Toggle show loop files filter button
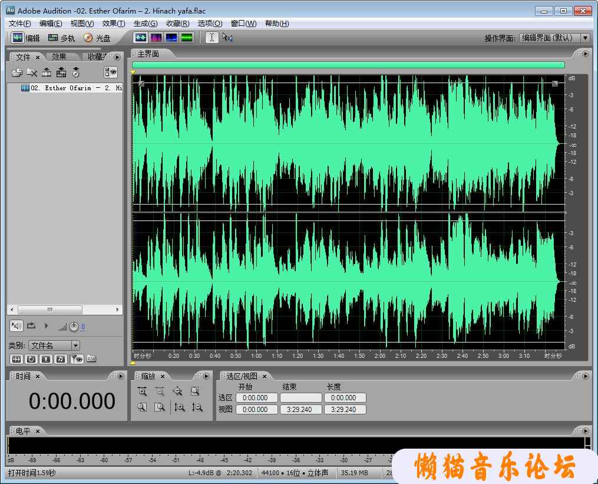 [x=31, y=359]
